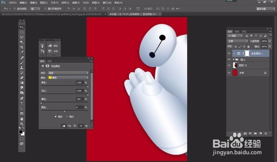The width and height of the screenshot is (277, 162).
Task: Open auto-select 组 dropdown in options bar
Action: 35,9
